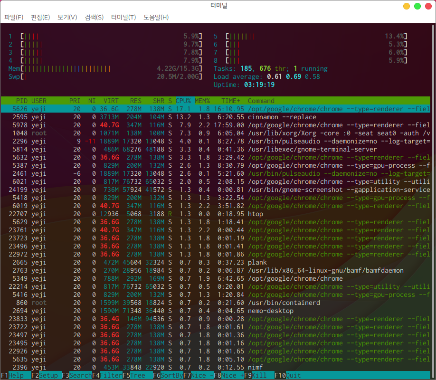
Task: Click the PID column header
Action: point(21,101)
